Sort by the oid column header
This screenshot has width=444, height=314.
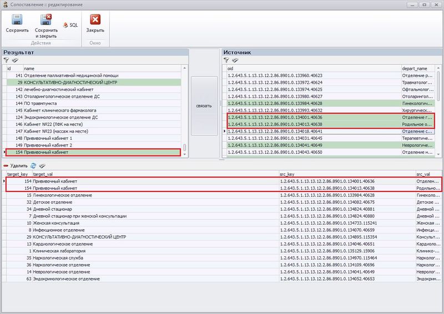pos(311,68)
